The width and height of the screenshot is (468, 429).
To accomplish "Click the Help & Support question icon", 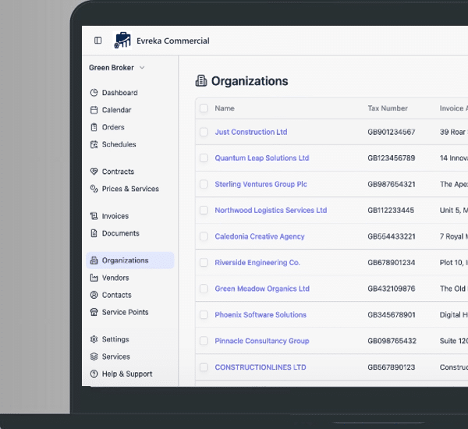I will coord(94,374).
